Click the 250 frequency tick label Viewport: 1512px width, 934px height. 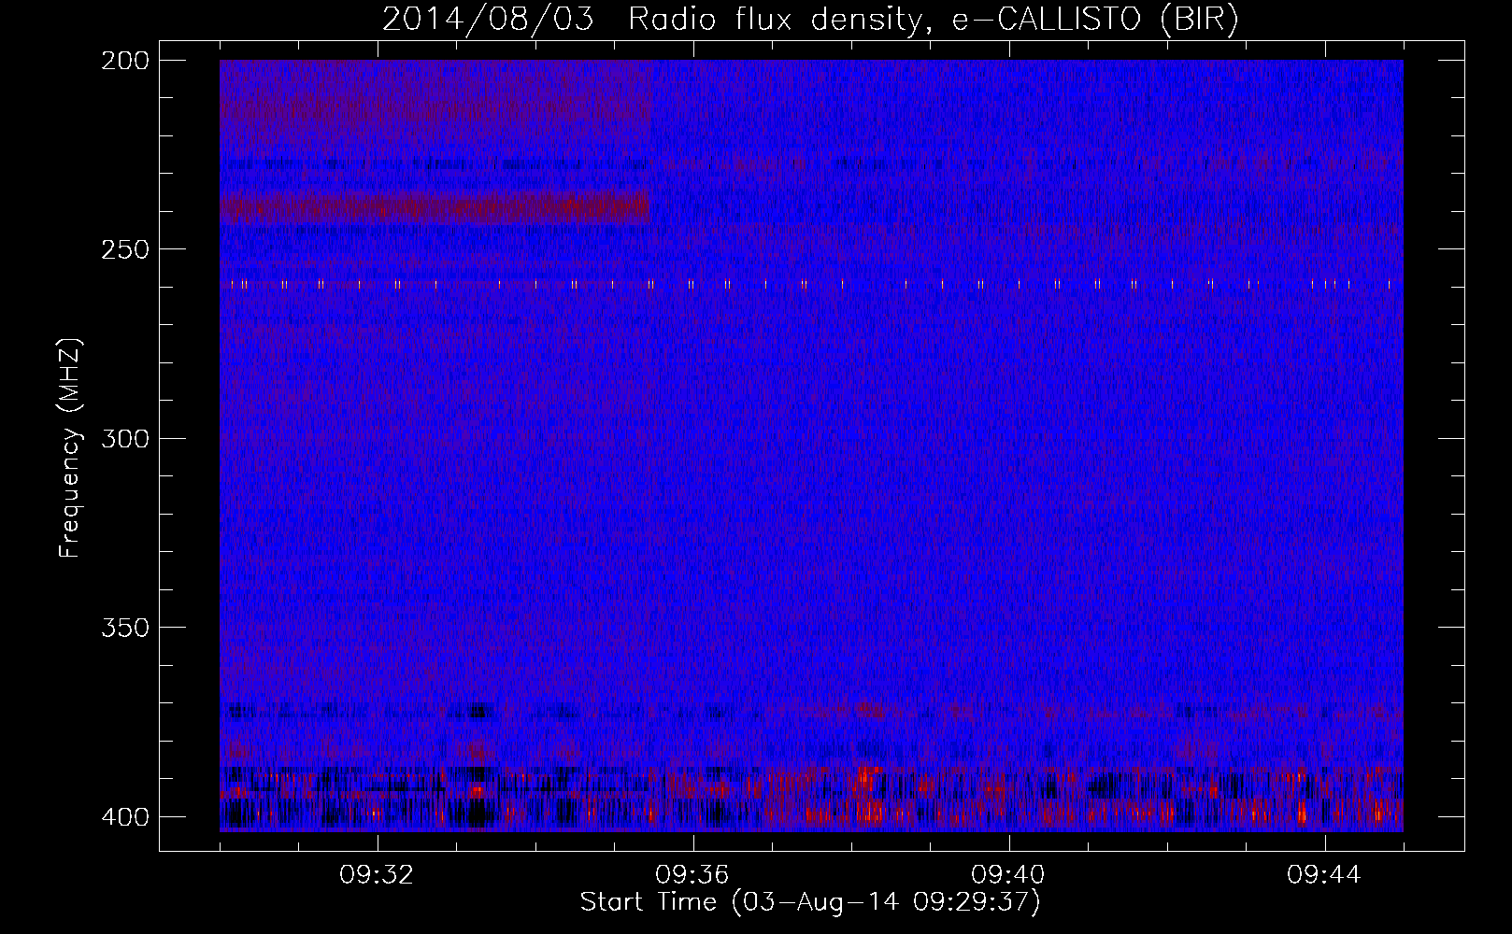click(x=124, y=249)
